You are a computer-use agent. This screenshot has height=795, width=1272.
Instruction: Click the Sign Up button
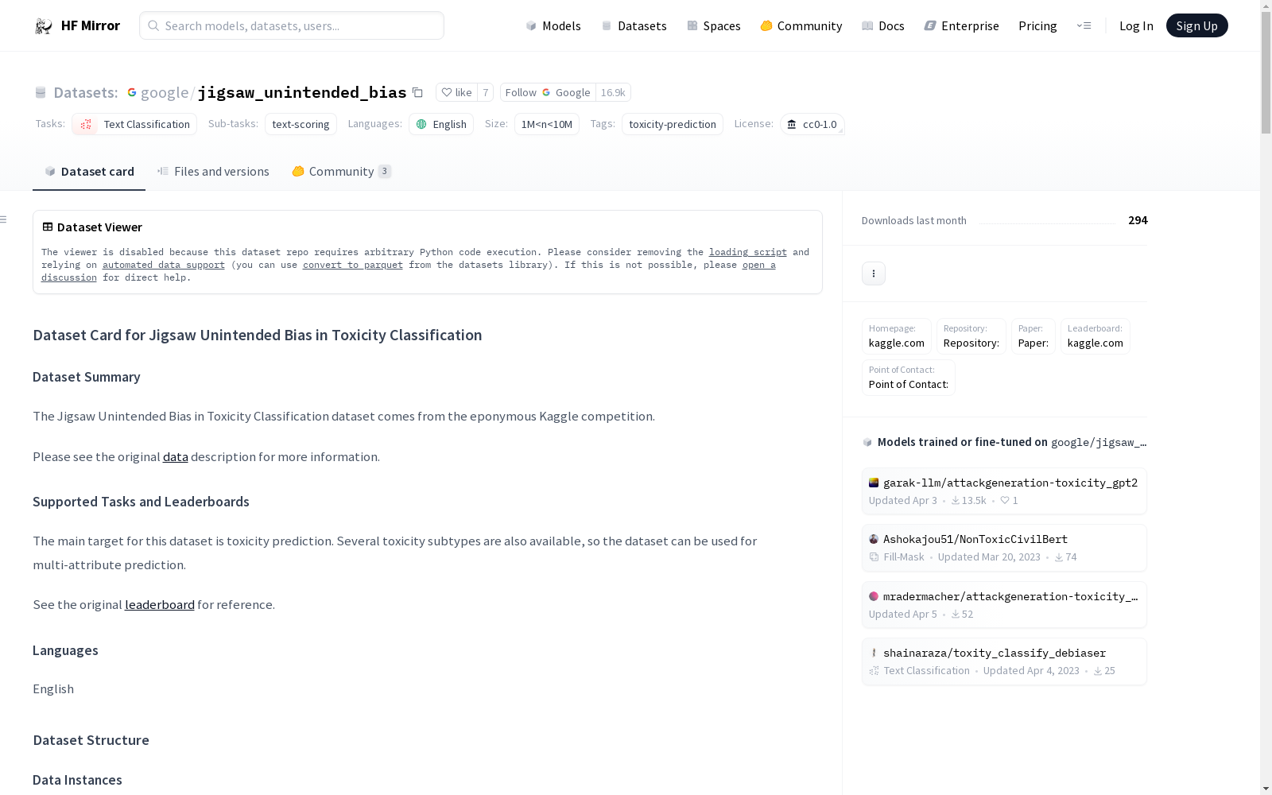pyautogui.click(x=1196, y=25)
